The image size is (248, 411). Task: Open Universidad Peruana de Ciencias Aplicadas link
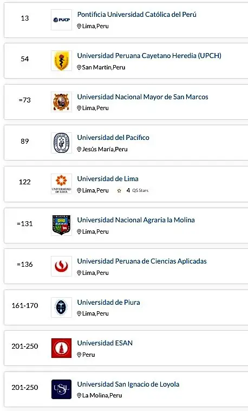point(142,261)
